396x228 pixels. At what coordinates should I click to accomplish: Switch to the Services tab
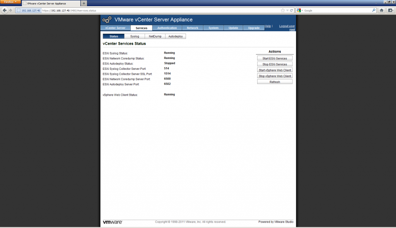tap(142, 28)
